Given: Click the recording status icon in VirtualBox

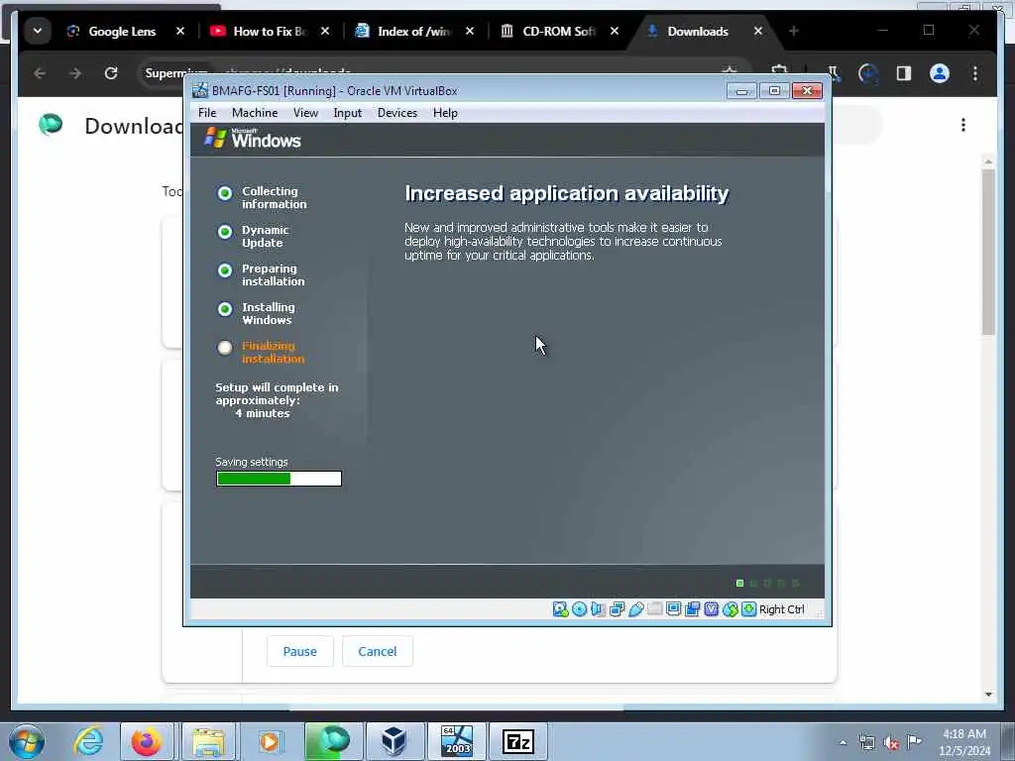Looking at the screenshot, I should click(x=692, y=609).
